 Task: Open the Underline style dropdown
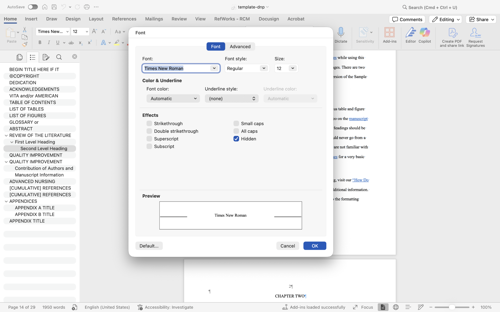point(232,99)
